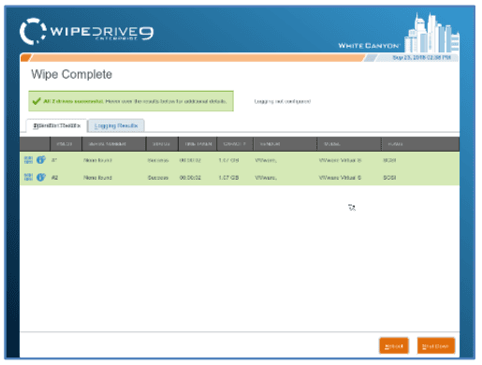The width and height of the screenshot is (482, 365).
Task: Open the QR code icon for drive #2
Action: [28, 177]
